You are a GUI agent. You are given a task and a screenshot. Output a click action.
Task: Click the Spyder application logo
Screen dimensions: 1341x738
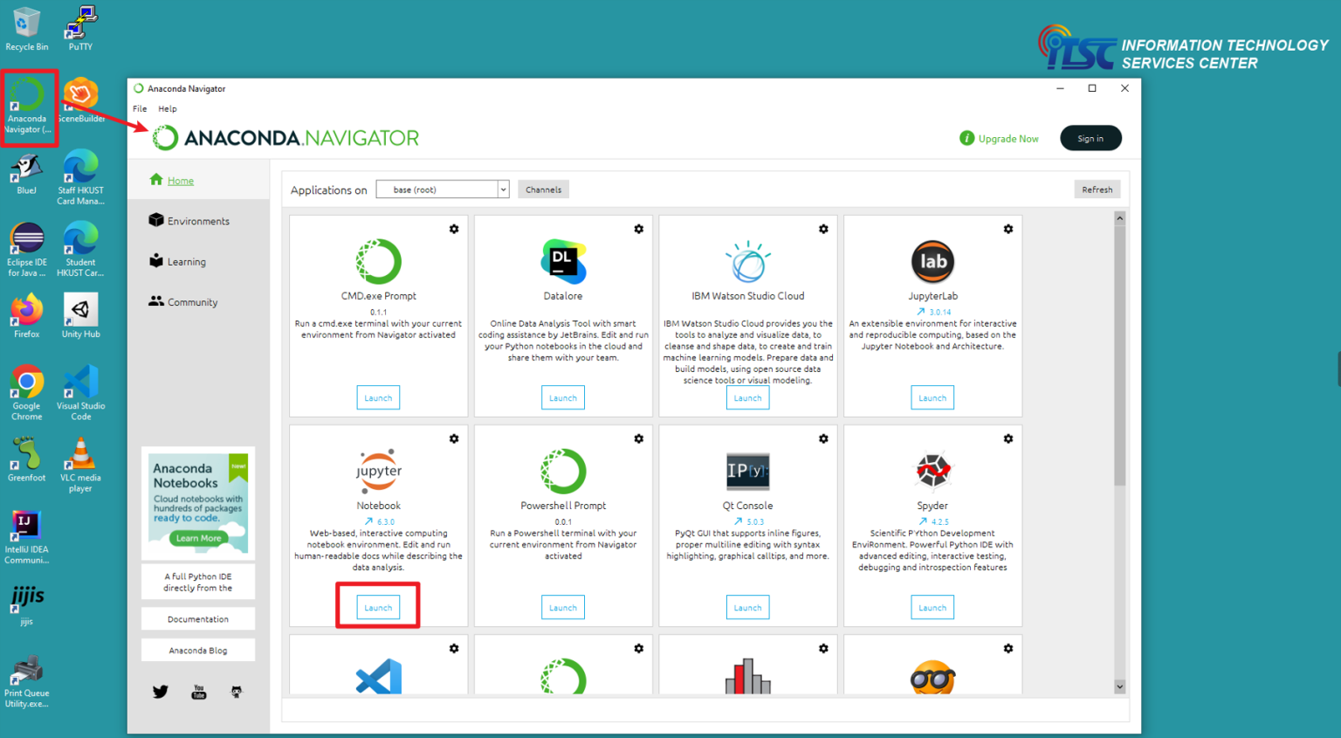932,471
